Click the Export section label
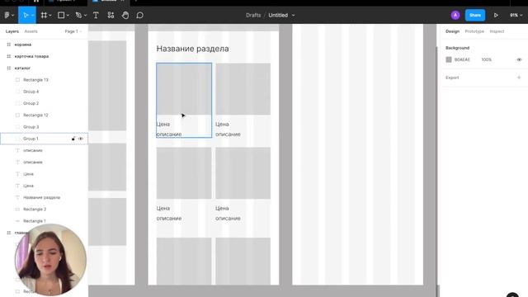 pos(452,78)
